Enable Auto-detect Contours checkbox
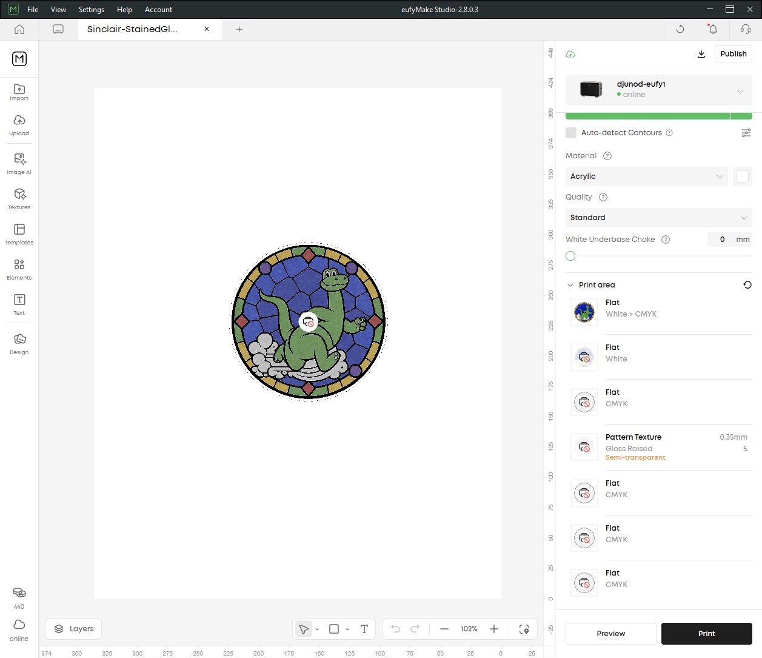The height and width of the screenshot is (658, 762). pyautogui.click(x=571, y=133)
